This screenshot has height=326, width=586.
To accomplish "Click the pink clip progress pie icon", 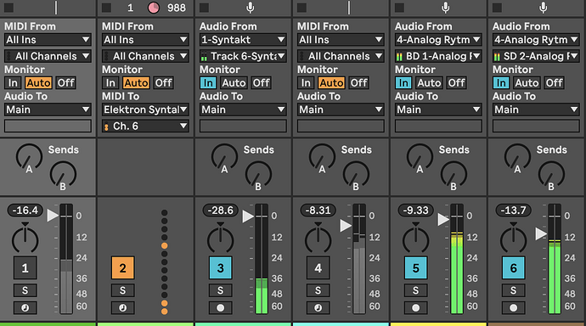I will click(x=153, y=8).
